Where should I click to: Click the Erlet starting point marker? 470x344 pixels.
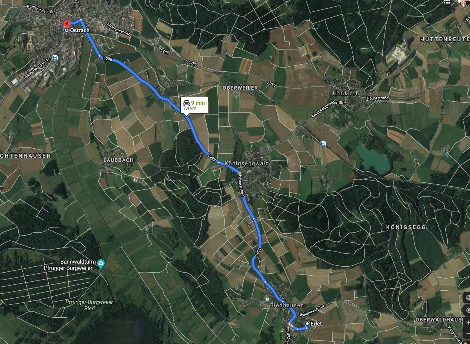pyautogui.click(x=307, y=324)
